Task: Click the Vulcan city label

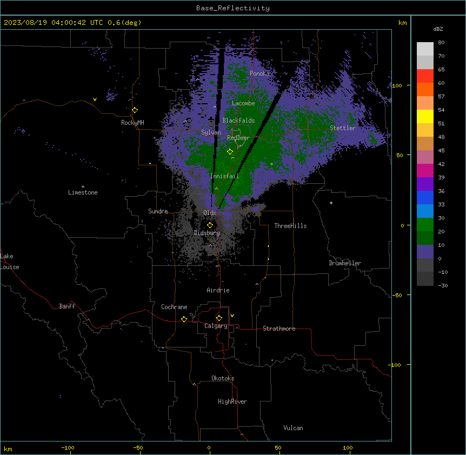Action: pos(293,428)
